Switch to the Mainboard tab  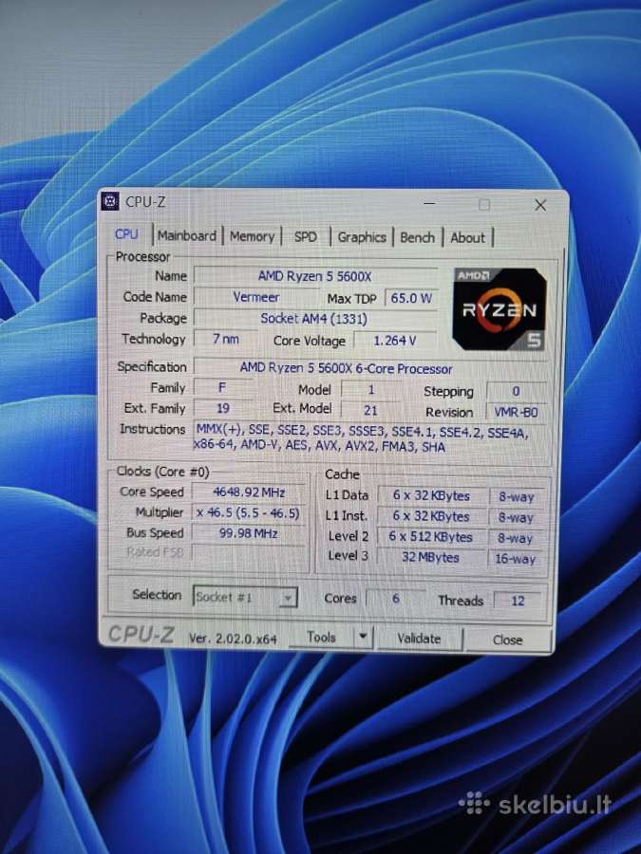pyautogui.click(x=187, y=236)
